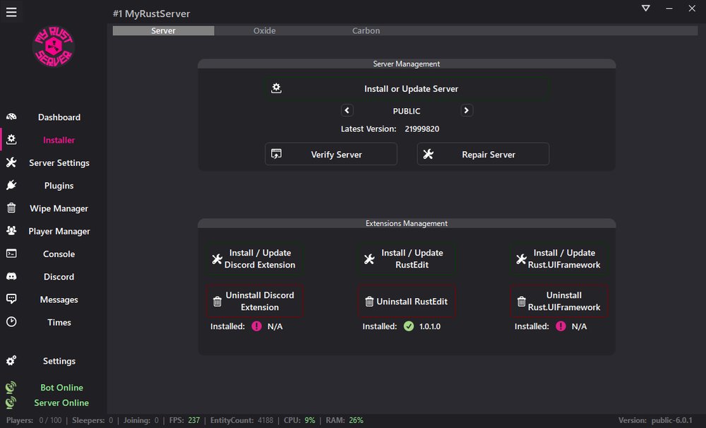This screenshot has width=706, height=428.
Task: Click the Version public-6.0.1 label
Action: pos(655,420)
